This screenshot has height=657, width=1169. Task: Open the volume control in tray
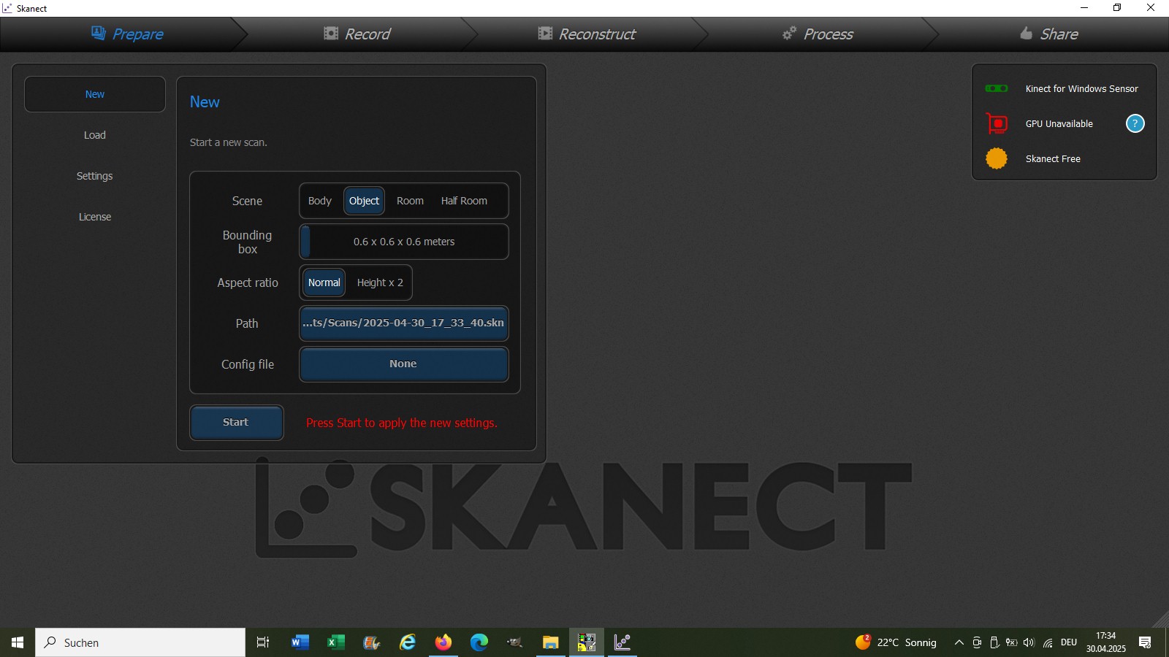coord(1029,642)
